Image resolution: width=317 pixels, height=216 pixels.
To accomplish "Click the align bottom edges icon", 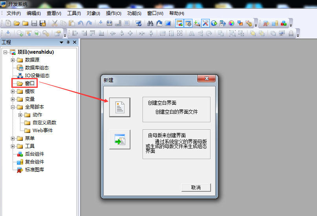I will pyautogui.click(x=101, y=33).
